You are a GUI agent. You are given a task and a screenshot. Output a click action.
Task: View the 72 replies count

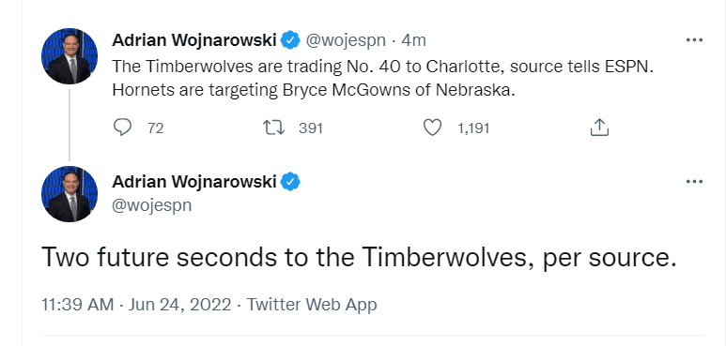tap(156, 128)
